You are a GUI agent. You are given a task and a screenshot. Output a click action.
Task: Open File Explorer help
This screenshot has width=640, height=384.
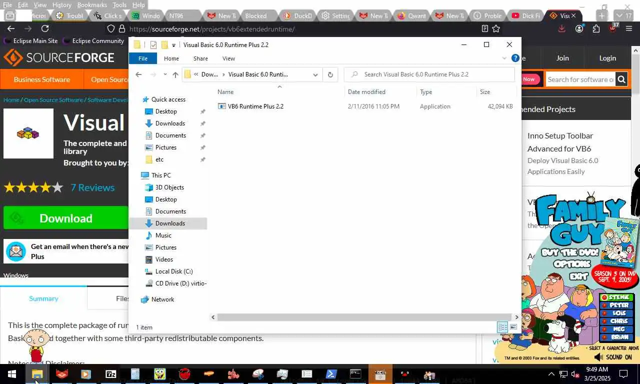click(515, 58)
